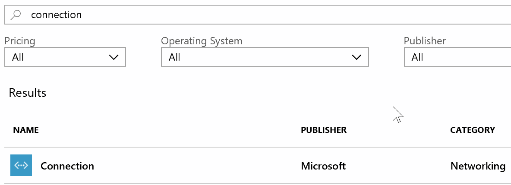Expand the Operating System filter dropdown
Image resolution: width=511 pixels, height=185 pixels.
[265, 57]
